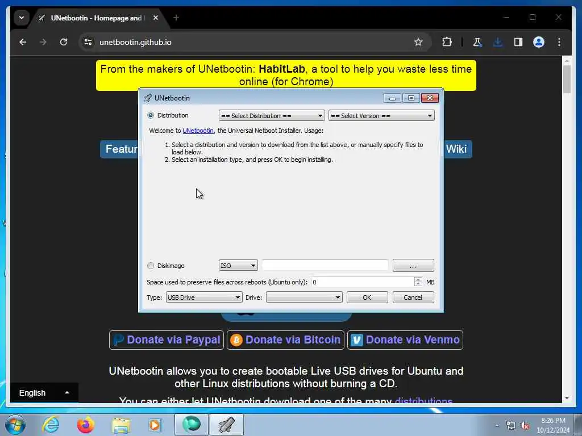Image resolution: width=582 pixels, height=436 pixels.
Task: Minimize the UNetbootin dialog
Action: click(x=392, y=98)
